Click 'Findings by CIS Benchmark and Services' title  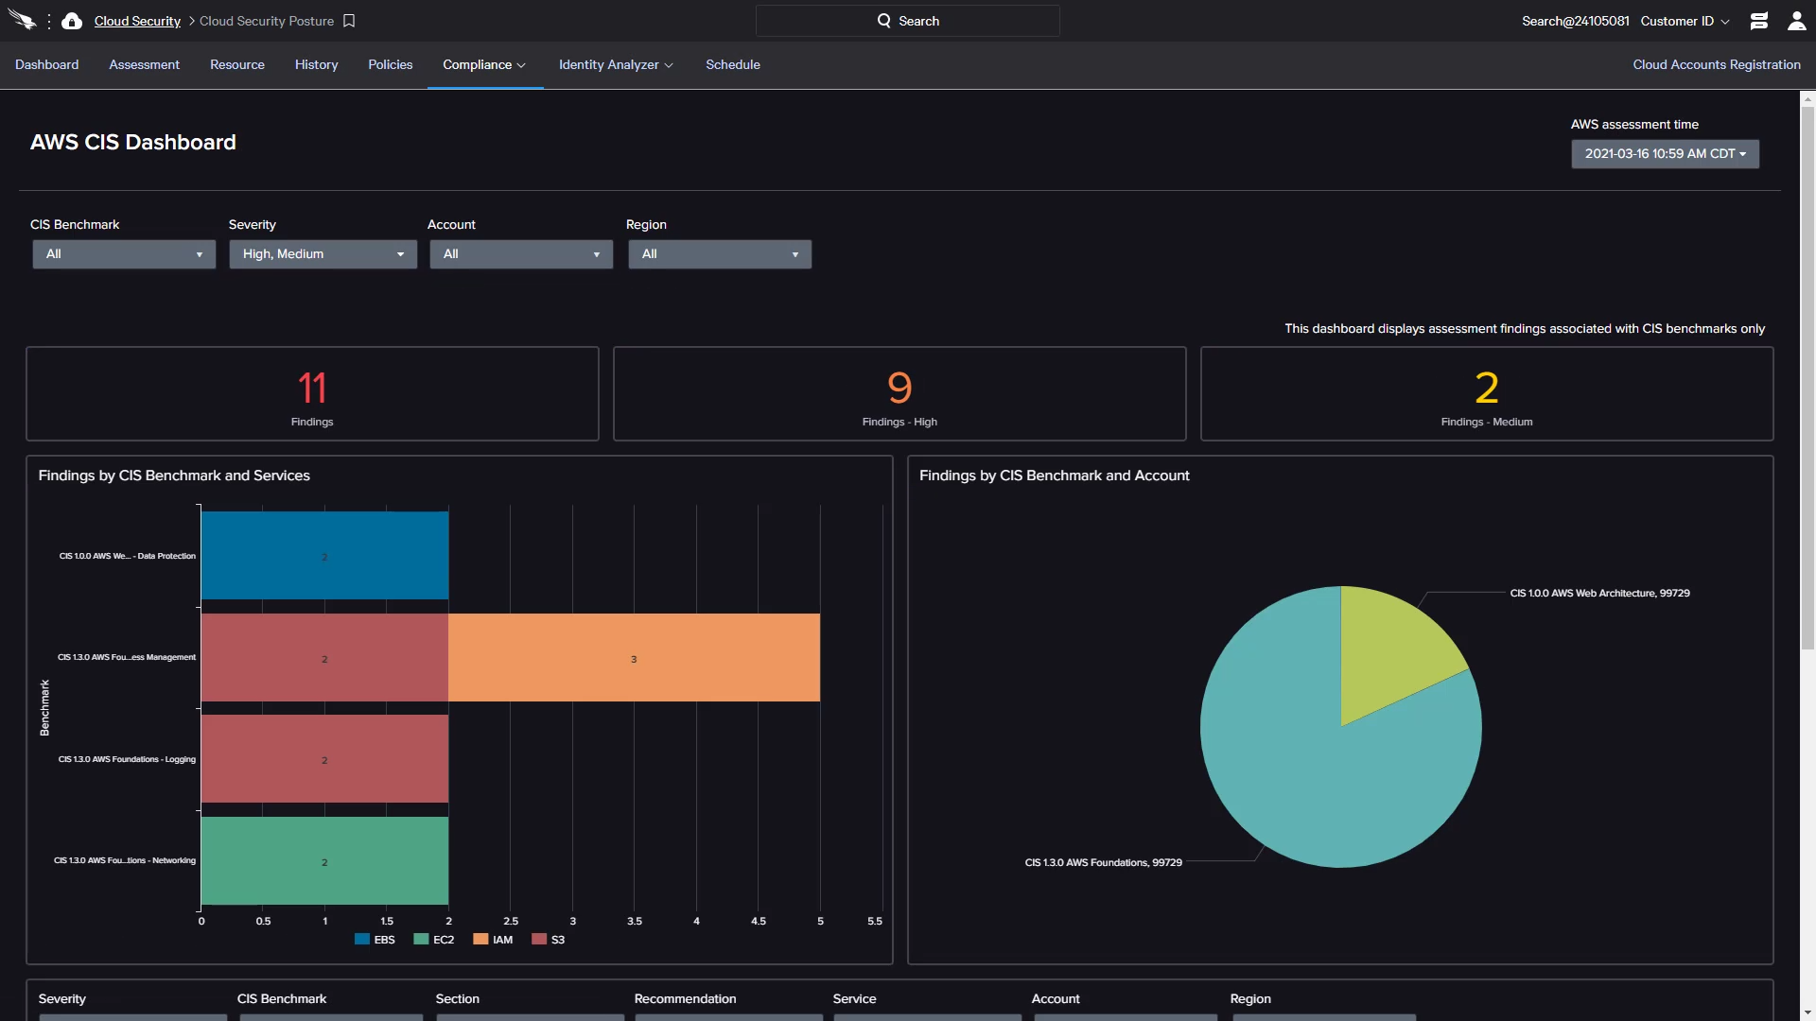[174, 476]
